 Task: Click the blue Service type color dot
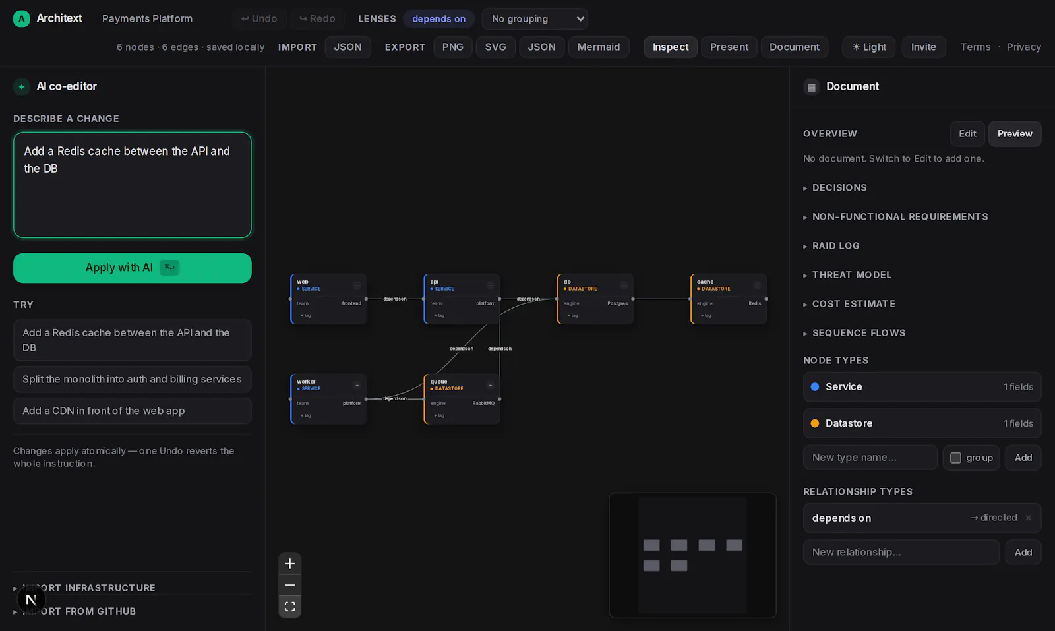[815, 387]
